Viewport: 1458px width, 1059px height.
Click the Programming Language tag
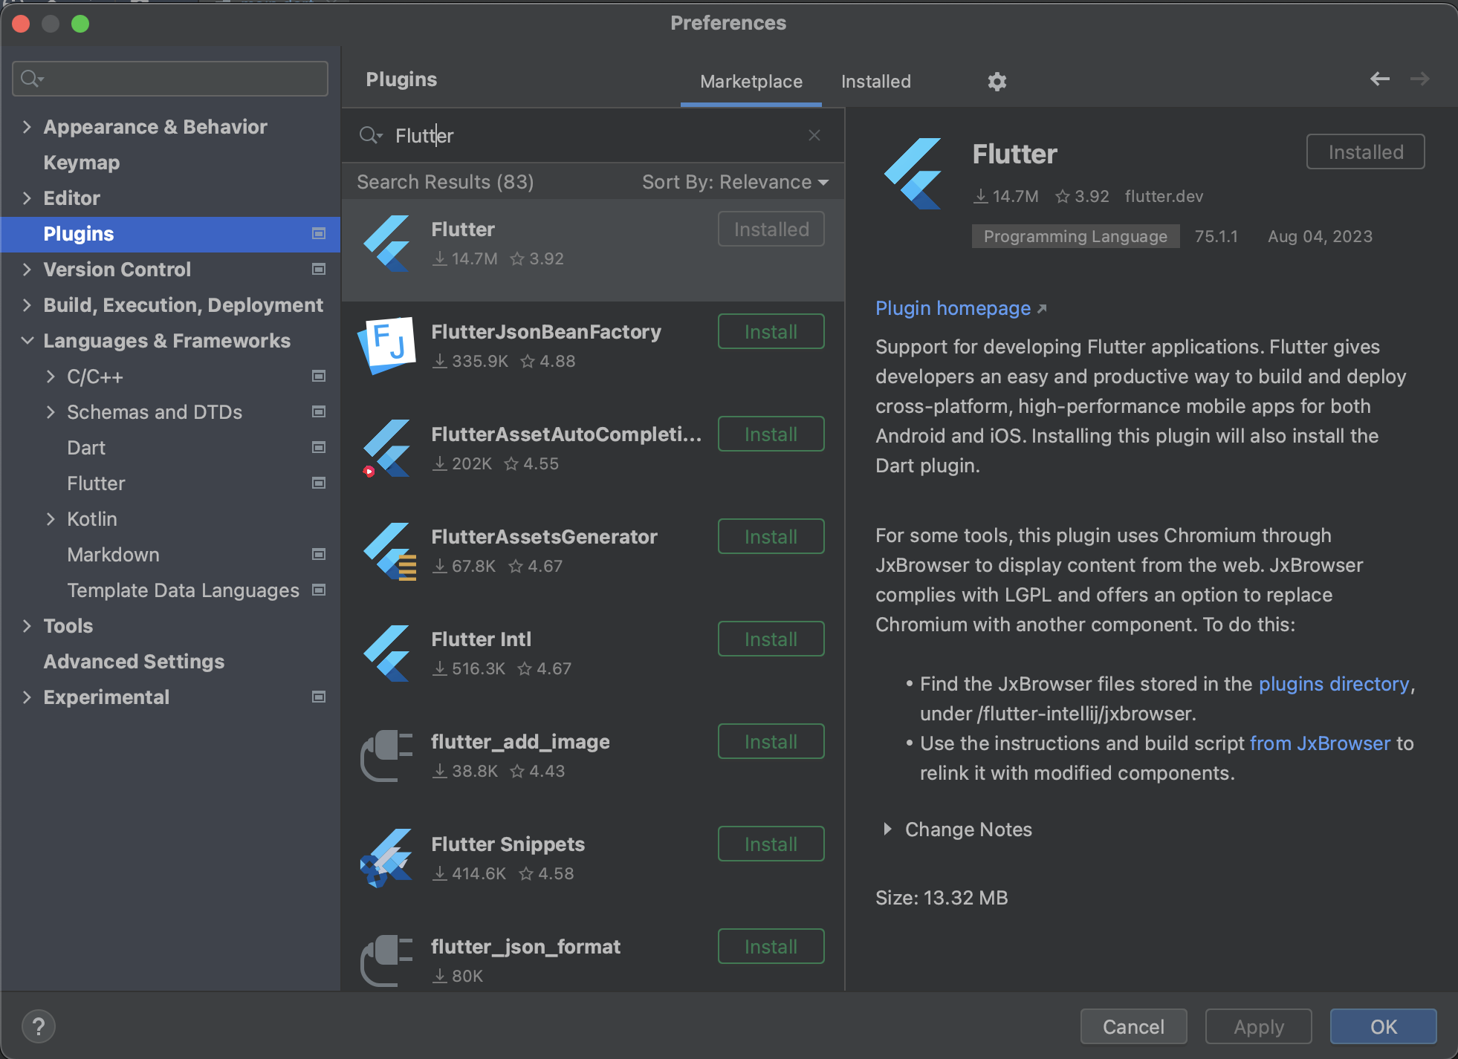tap(1075, 236)
